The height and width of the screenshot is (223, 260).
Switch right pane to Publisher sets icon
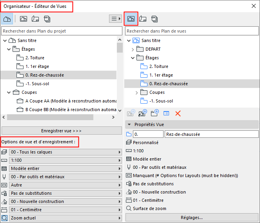coord(155,19)
